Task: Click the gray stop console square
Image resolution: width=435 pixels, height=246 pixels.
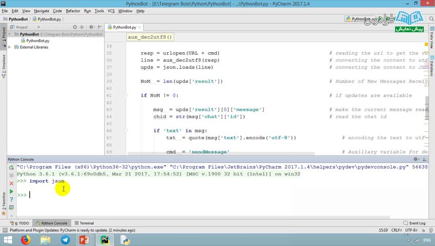Action: (x=11, y=175)
